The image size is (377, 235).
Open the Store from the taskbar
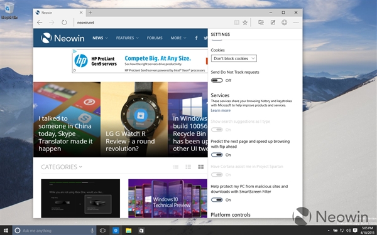141,231
